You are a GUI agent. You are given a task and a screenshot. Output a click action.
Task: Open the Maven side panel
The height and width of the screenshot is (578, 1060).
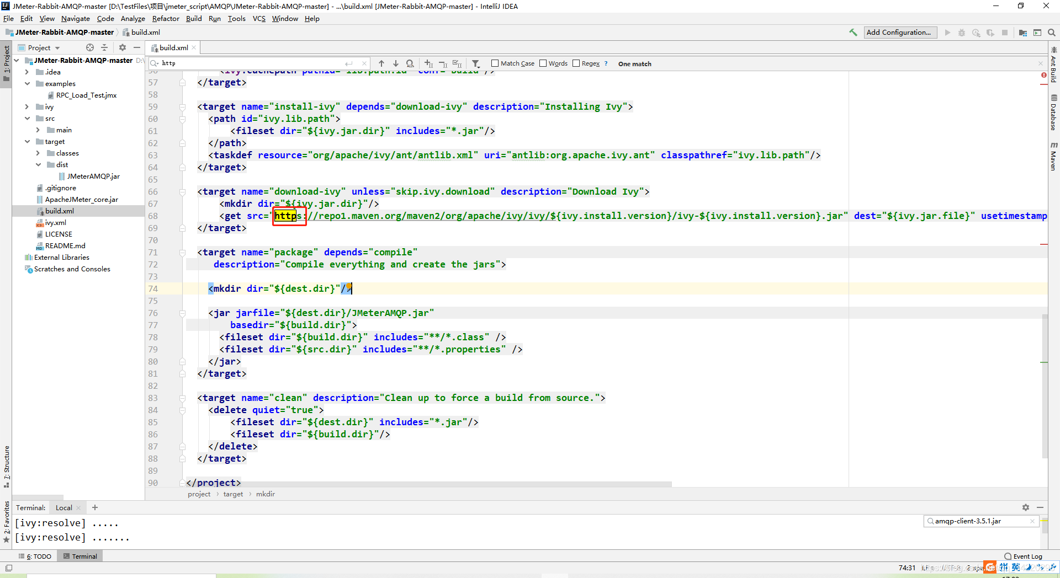click(1053, 156)
